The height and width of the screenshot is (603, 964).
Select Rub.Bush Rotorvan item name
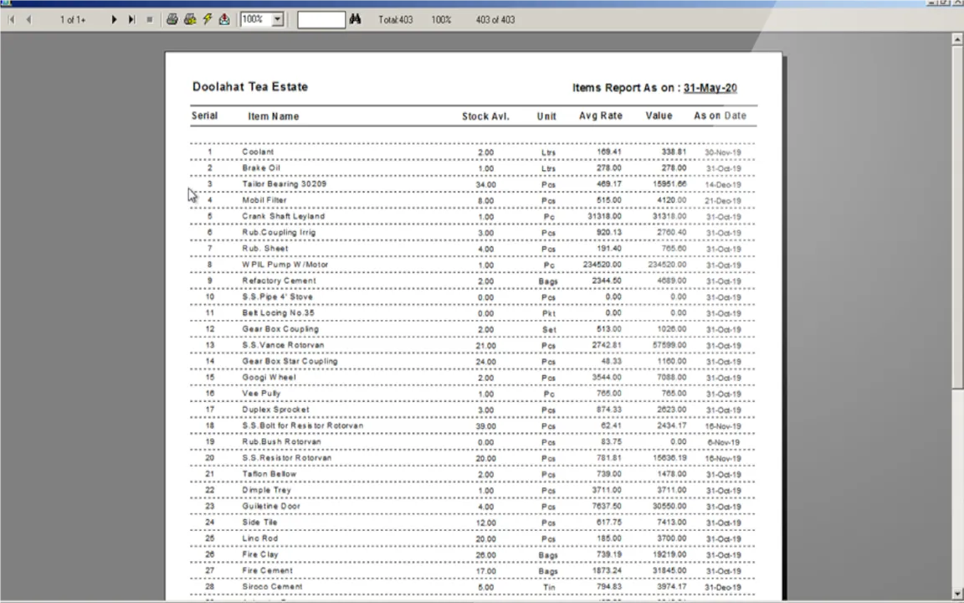pyautogui.click(x=281, y=442)
